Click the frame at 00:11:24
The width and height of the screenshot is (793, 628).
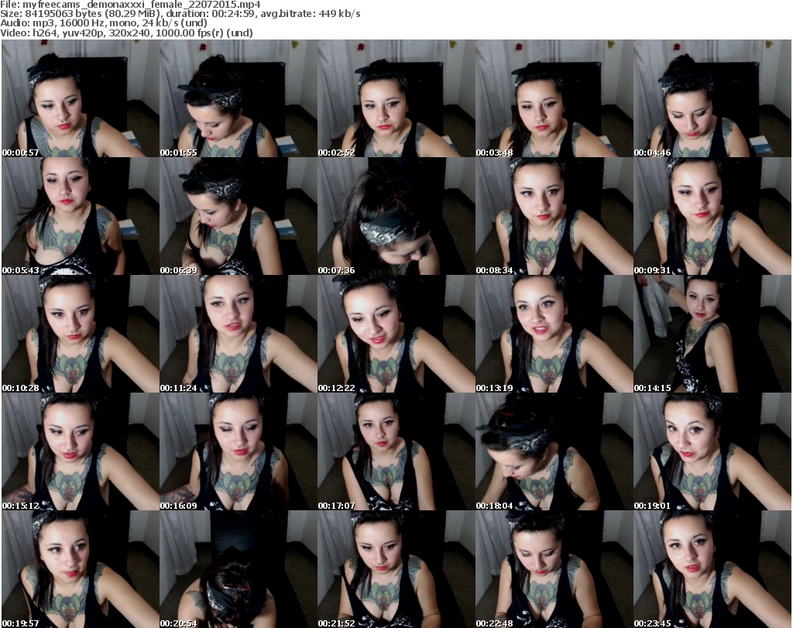tap(239, 335)
